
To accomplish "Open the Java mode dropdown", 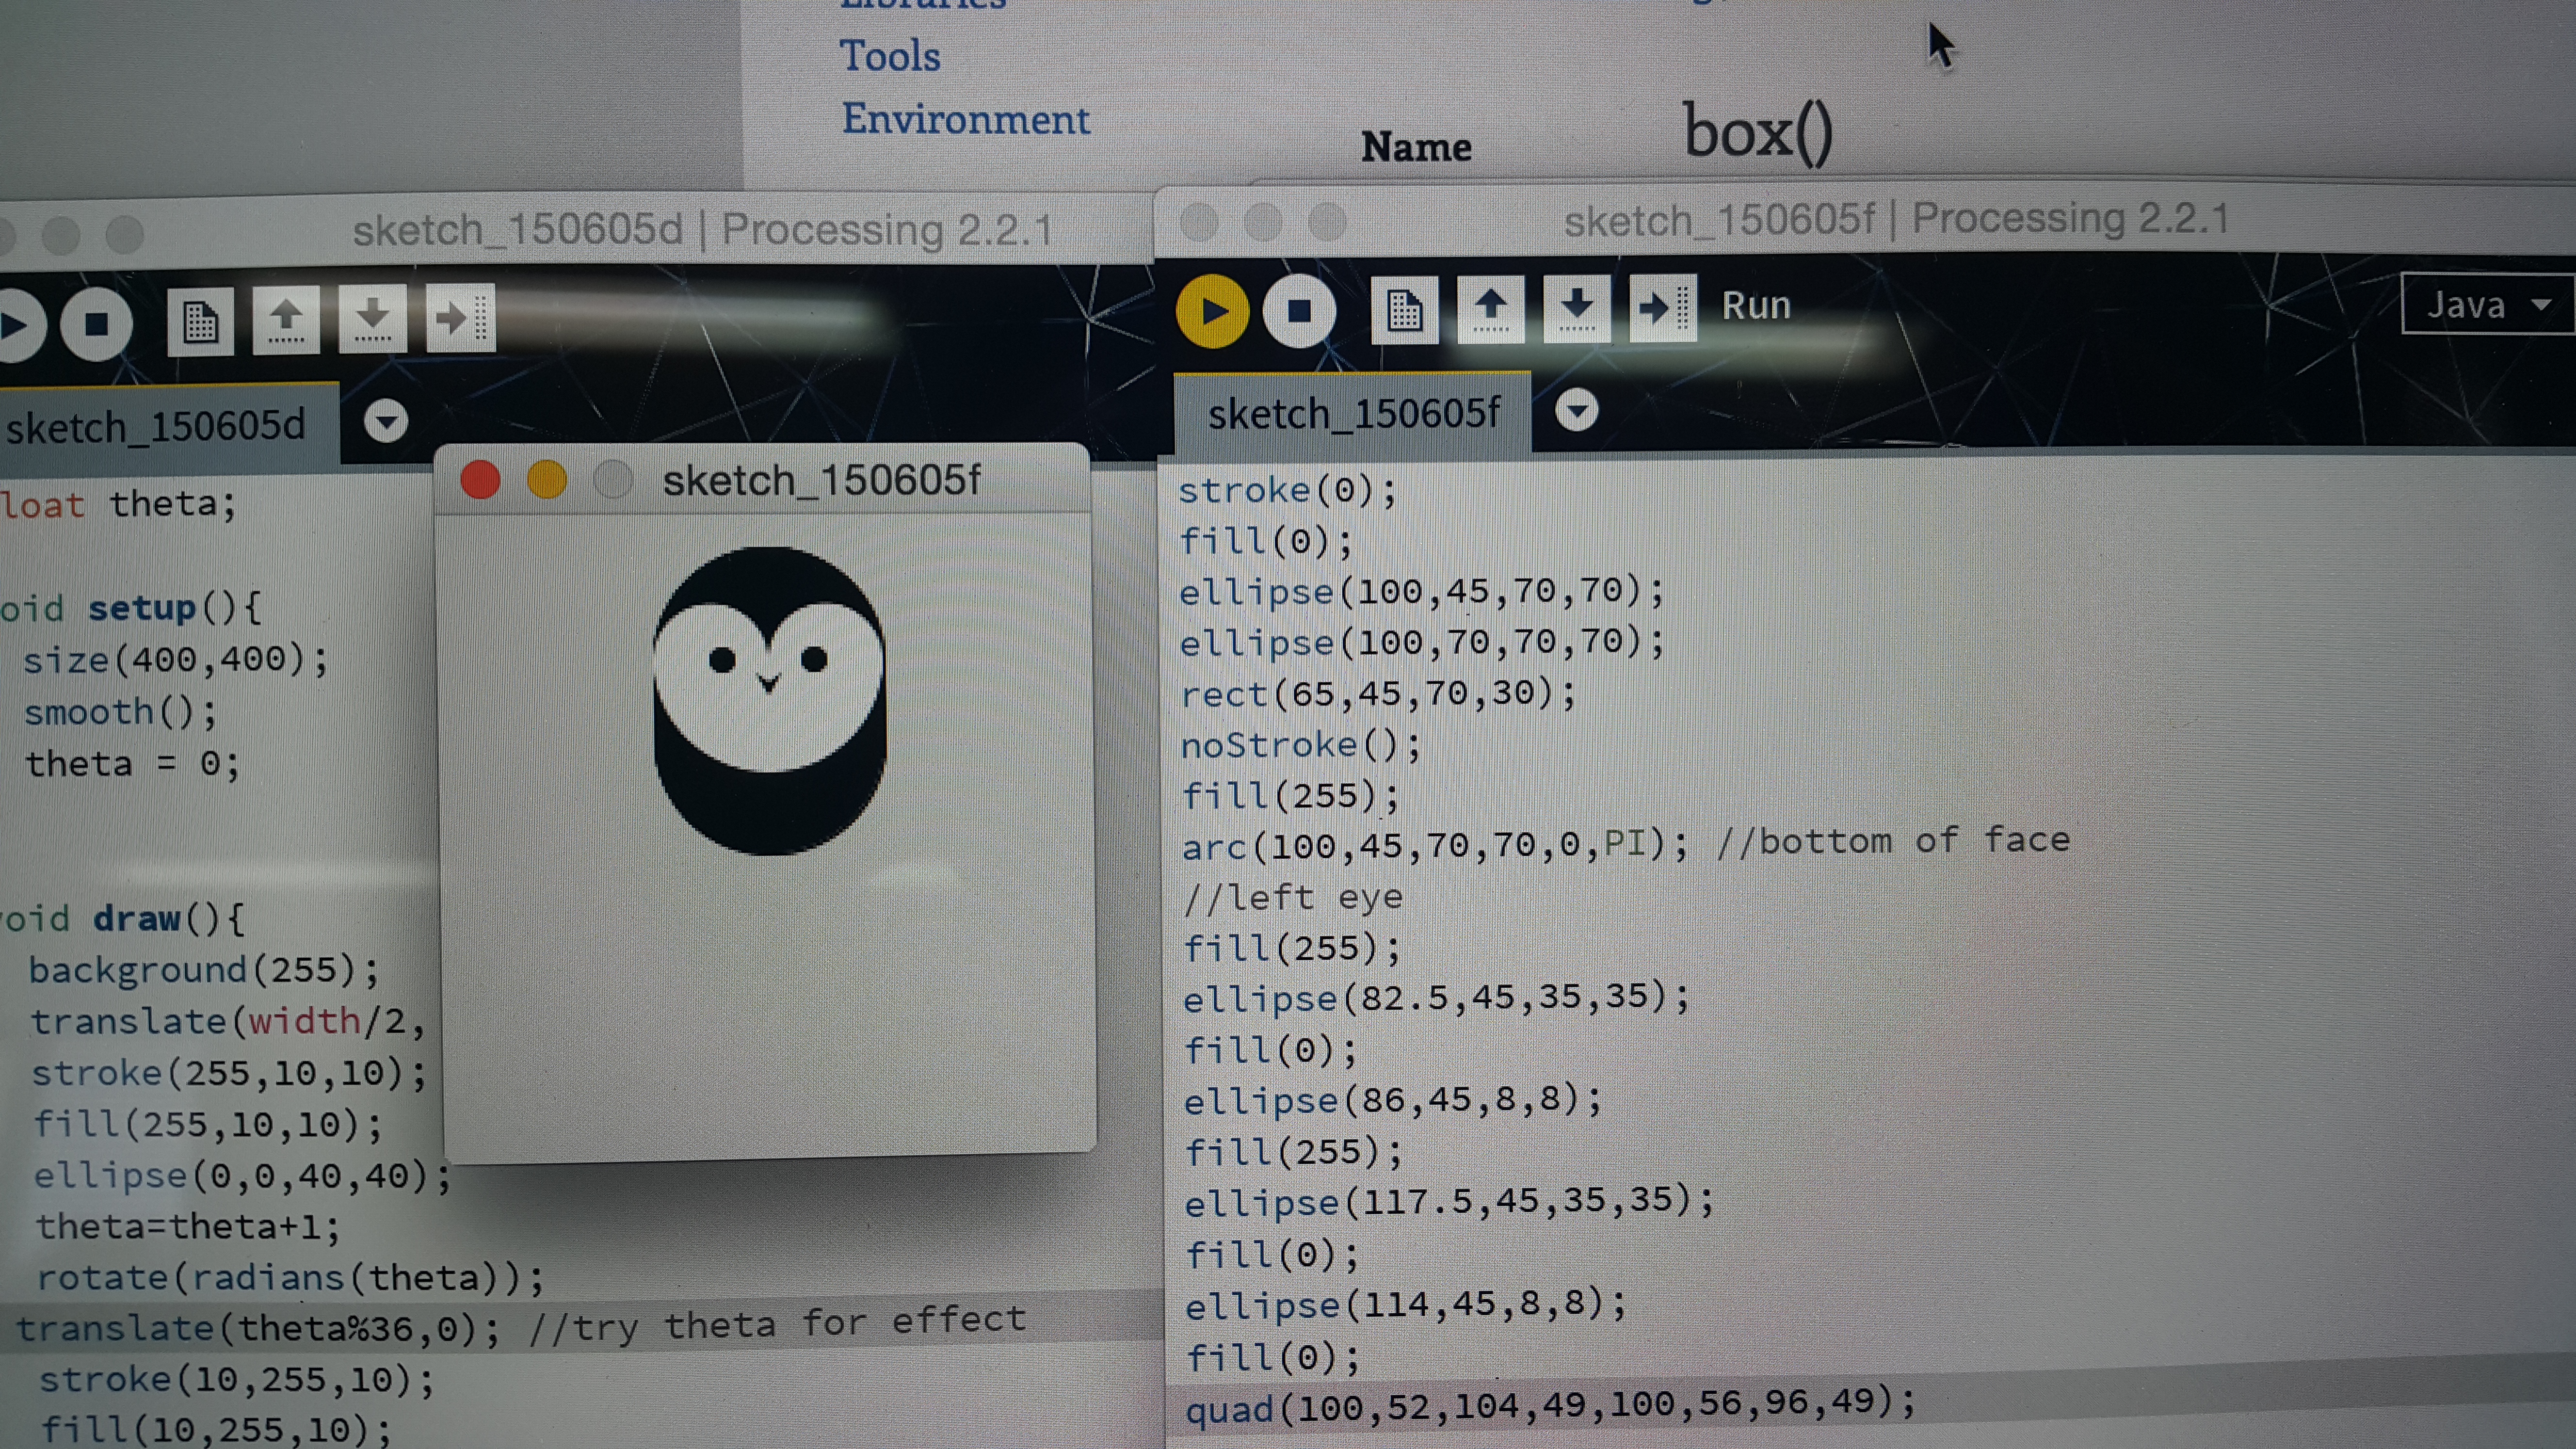I will click(2488, 304).
